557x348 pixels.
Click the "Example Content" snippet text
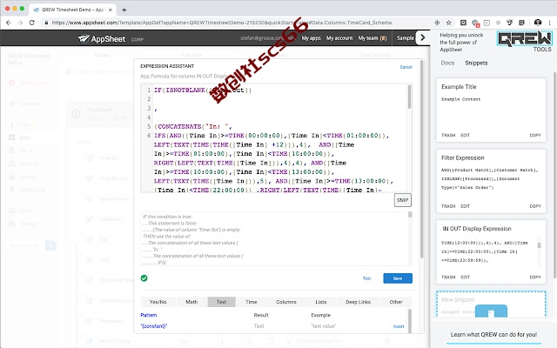460,99
